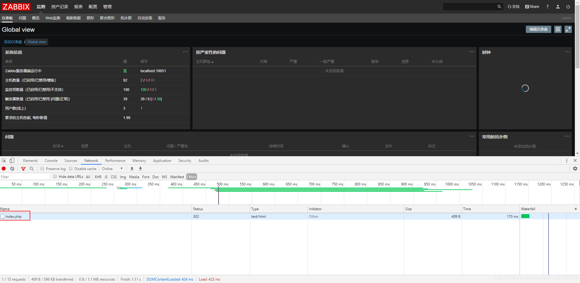580x283 pixels.
Task: Sort requests by Name column
Action: click(96, 209)
